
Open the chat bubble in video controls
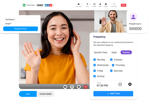coord(79,87)
